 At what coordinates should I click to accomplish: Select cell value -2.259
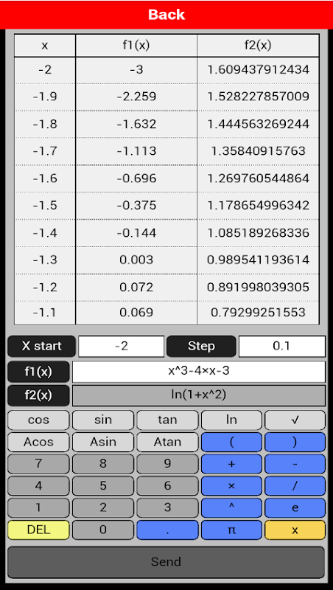click(136, 97)
